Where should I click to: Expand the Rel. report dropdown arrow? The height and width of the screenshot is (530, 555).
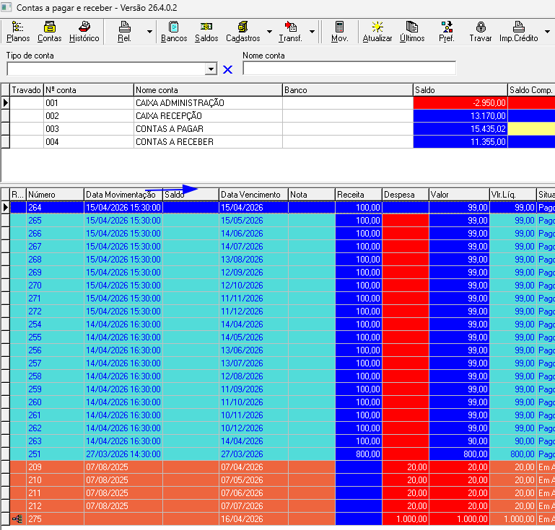149,32
